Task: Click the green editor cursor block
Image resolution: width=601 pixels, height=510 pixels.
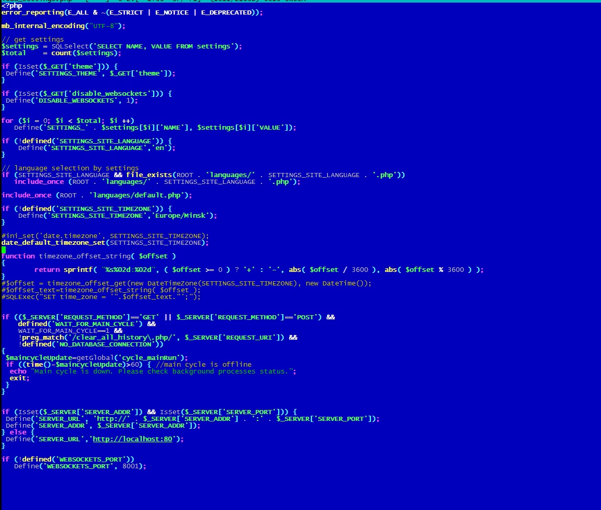Action: tap(4, 250)
